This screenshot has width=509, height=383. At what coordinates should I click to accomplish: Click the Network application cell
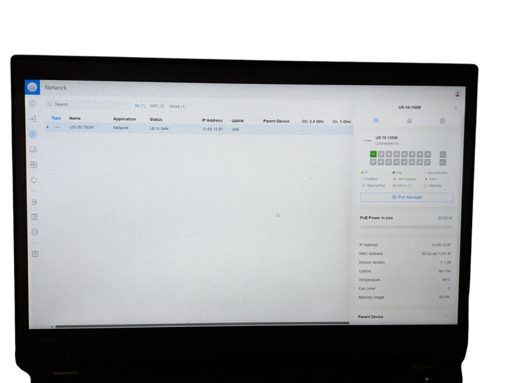121,128
